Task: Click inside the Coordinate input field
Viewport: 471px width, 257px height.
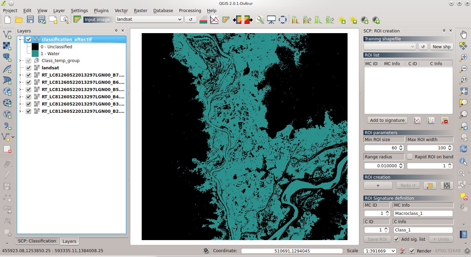Action: pyautogui.click(x=292, y=251)
